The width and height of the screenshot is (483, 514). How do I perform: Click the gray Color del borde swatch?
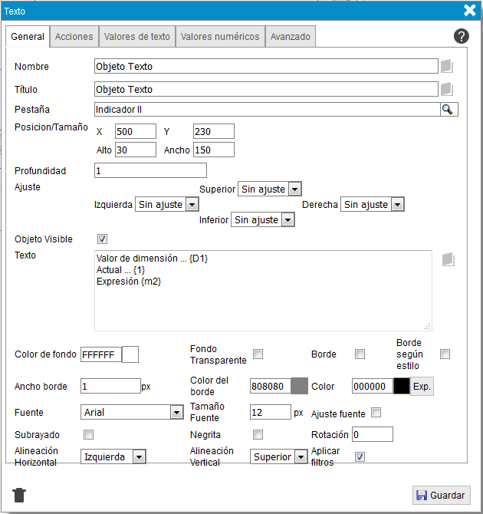point(300,387)
